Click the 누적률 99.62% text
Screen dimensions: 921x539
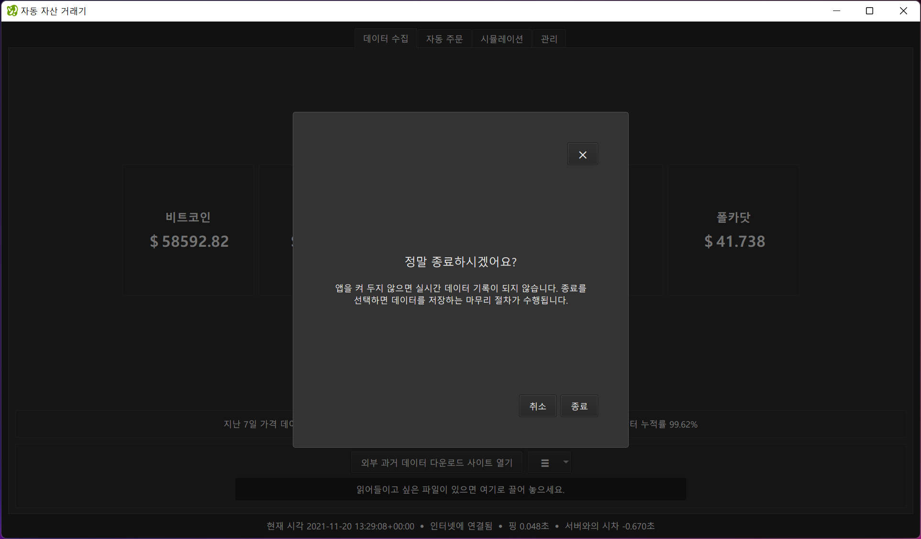pyautogui.click(x=669, y=424)
